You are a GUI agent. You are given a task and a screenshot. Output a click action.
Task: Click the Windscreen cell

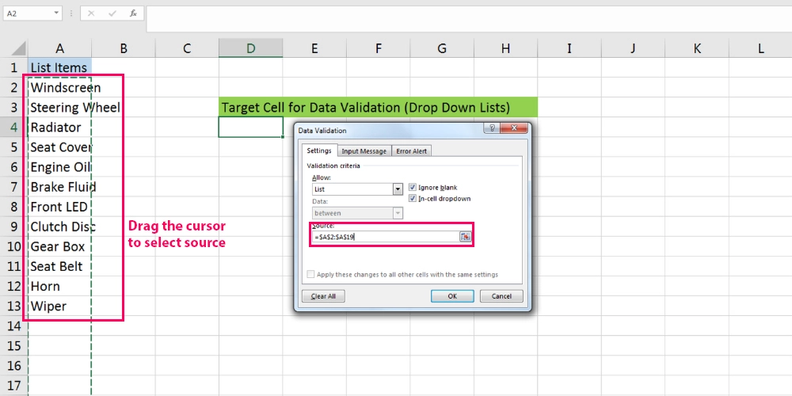[x=59, y=87]
